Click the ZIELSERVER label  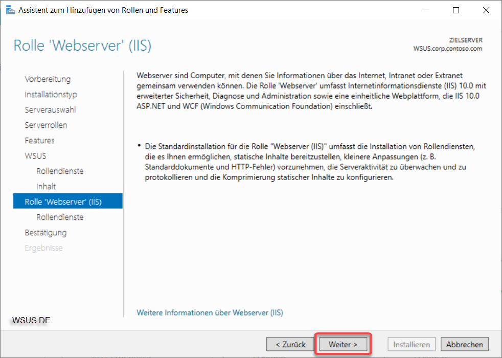coord(466,40)
